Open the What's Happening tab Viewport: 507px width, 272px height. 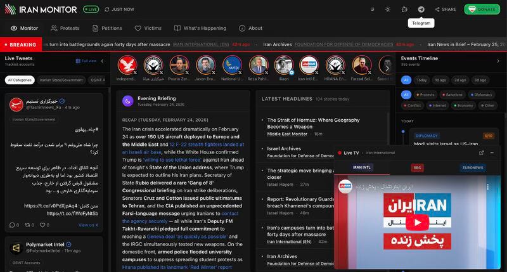point(200,28)
